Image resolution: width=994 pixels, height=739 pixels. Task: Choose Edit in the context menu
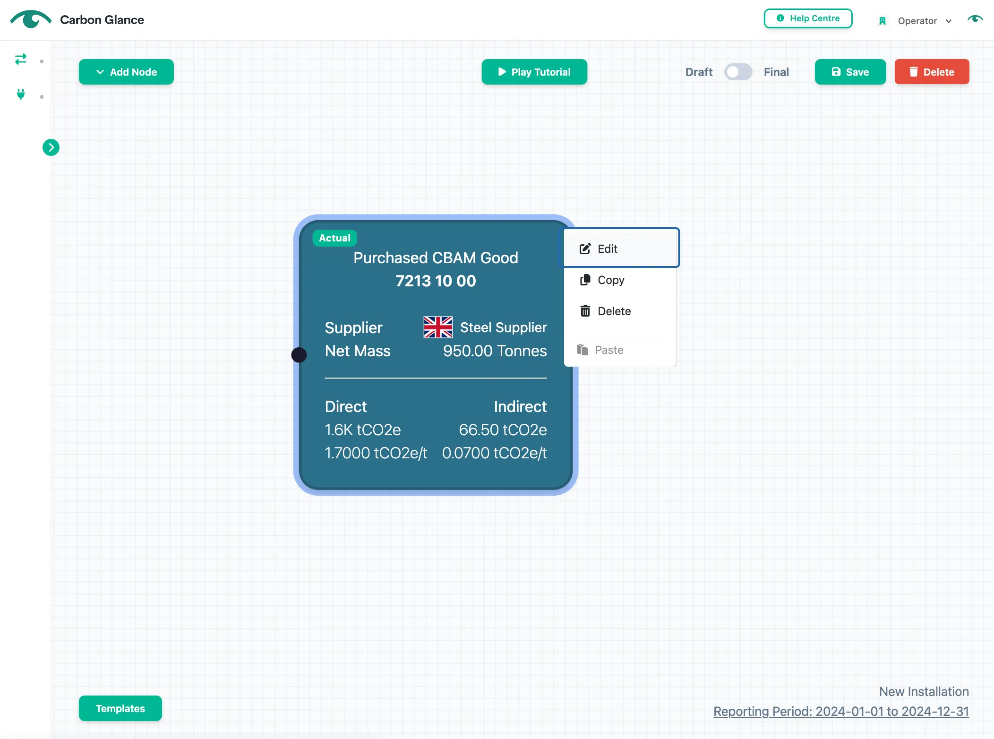click(x=620, y=249)
